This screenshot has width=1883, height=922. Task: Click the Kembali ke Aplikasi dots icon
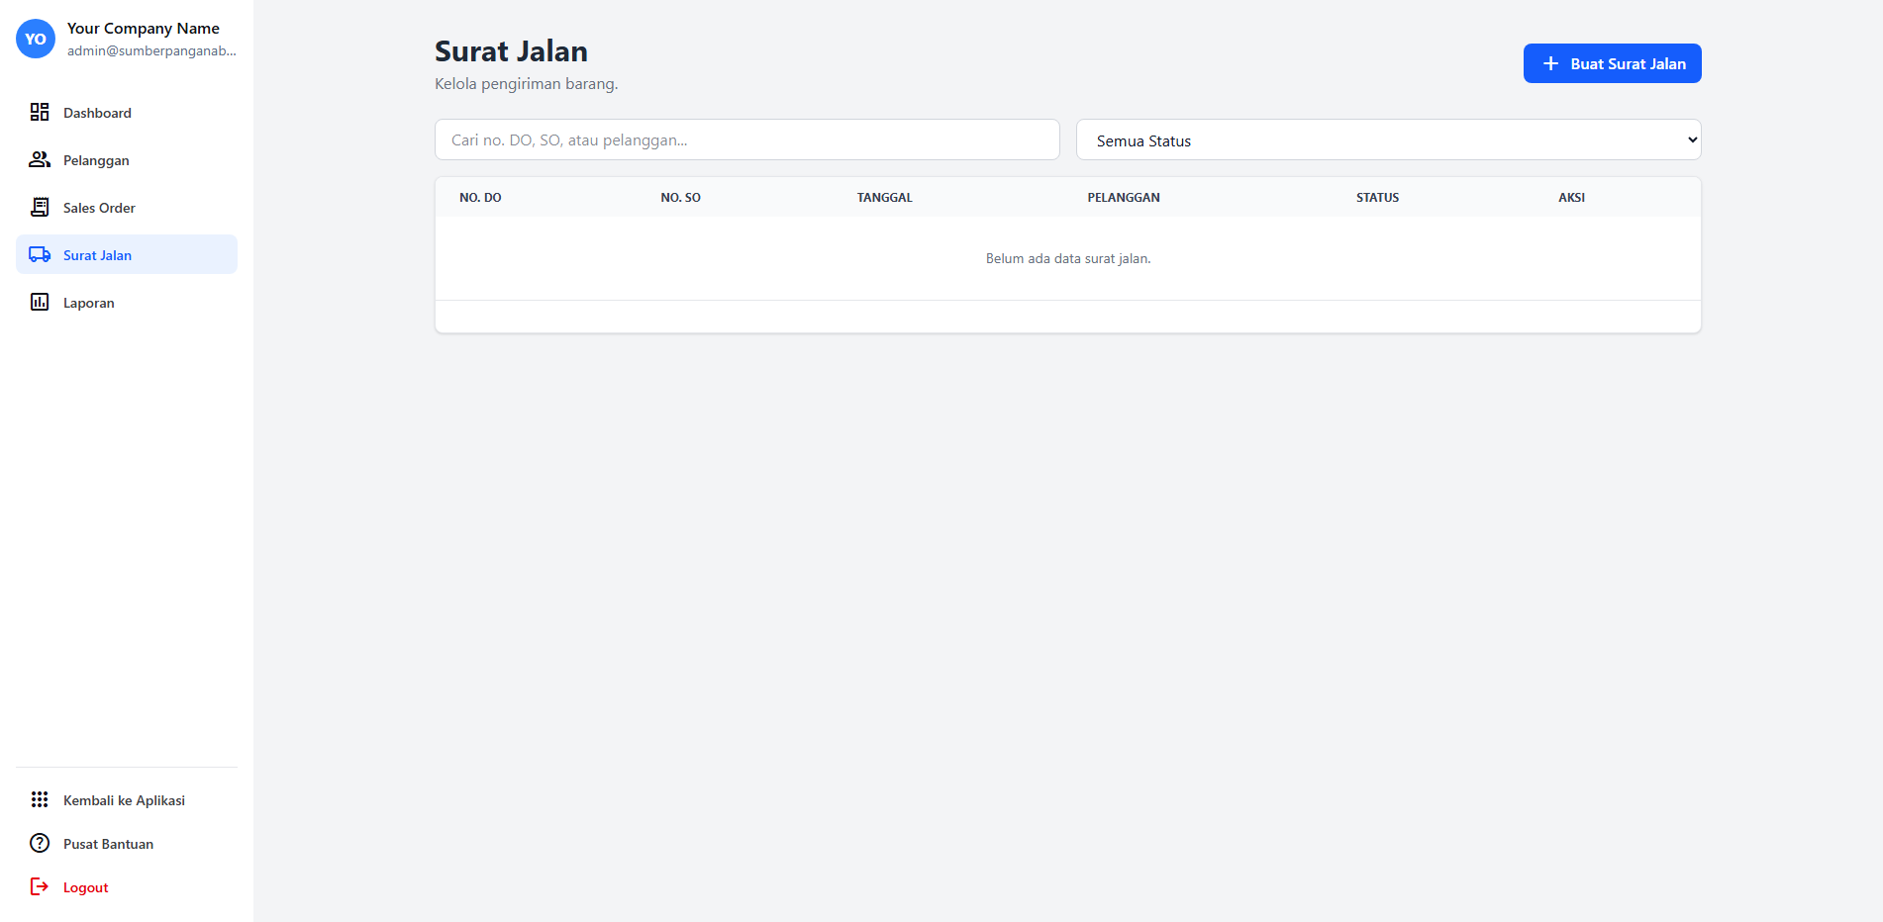coord(40,799)
